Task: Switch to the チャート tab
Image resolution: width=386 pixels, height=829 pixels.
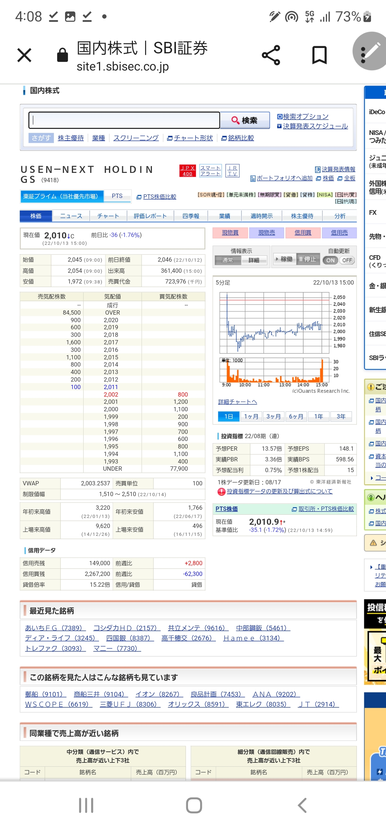Action: (x=108, y=216)
